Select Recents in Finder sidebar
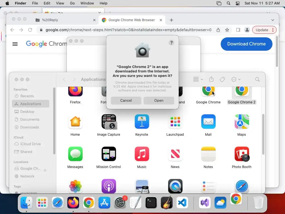285x214 pixels. (31, 96)
